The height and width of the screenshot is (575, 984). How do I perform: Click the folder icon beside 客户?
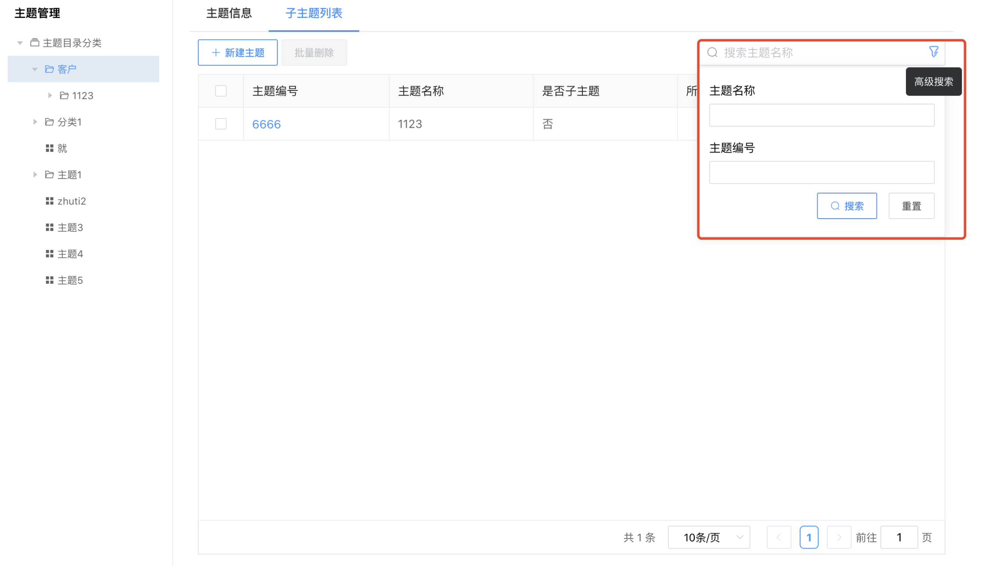click(49, 69)
